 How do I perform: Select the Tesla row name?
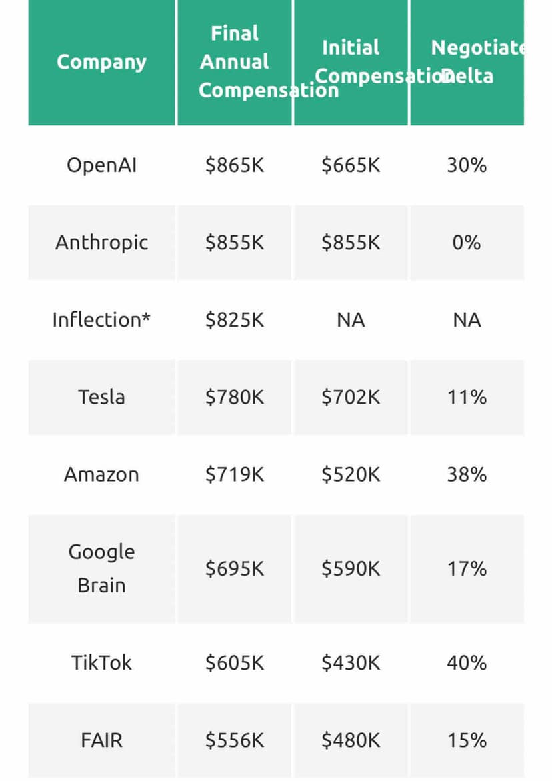[x=101, y=397]
